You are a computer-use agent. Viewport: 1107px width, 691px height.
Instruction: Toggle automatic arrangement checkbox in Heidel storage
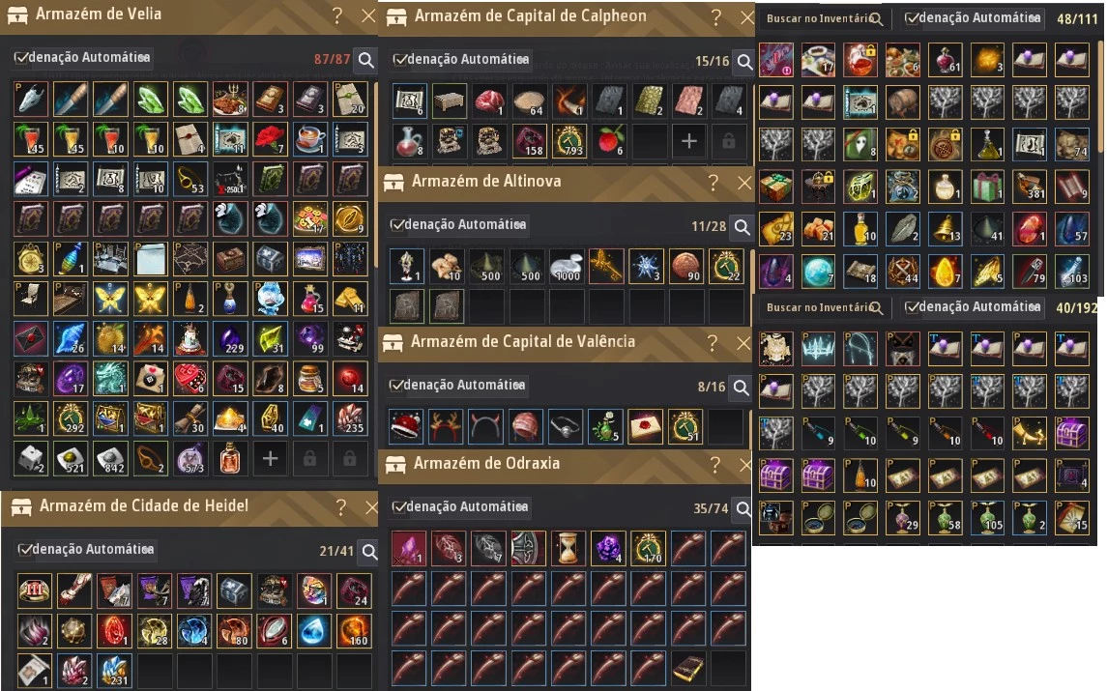pos(25,549)
